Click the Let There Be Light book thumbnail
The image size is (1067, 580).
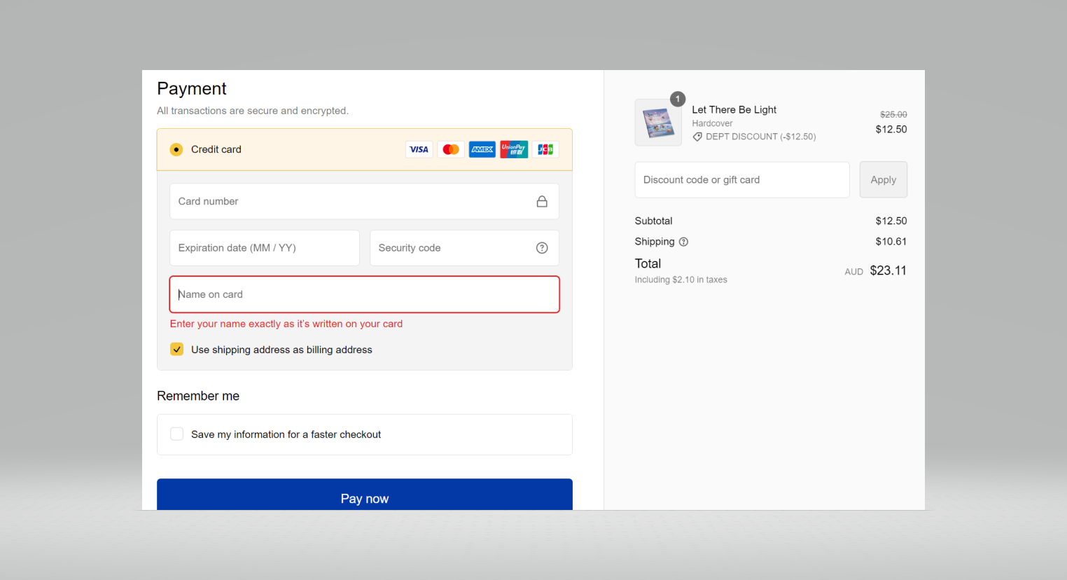pyautogui.click(x=658, y=123)
